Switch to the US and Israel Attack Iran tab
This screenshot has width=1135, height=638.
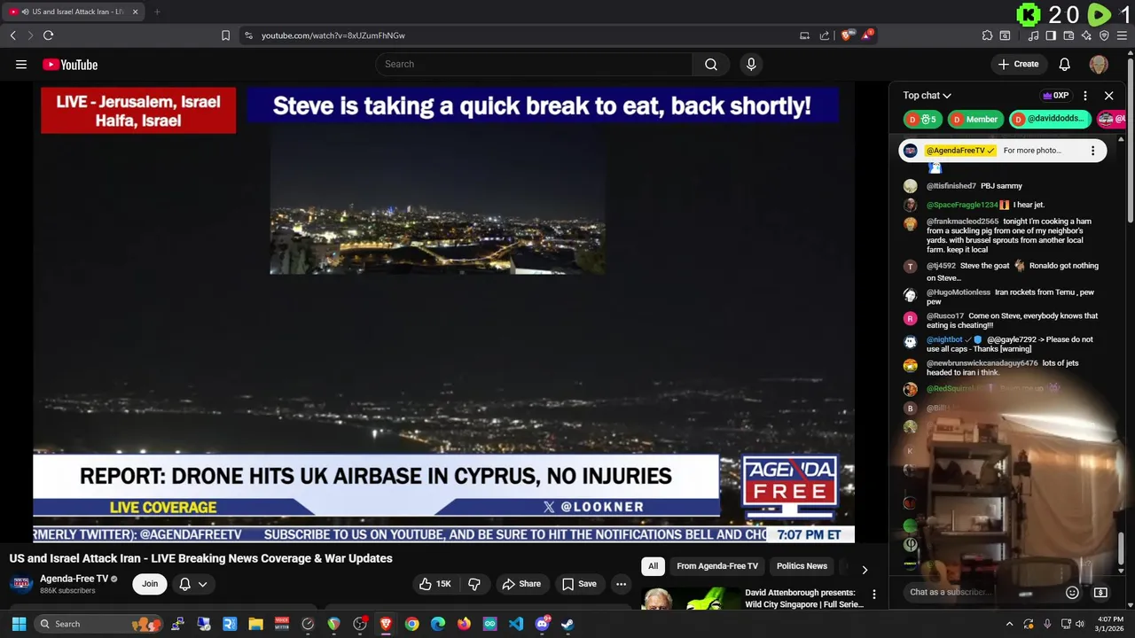pos(74,12)
